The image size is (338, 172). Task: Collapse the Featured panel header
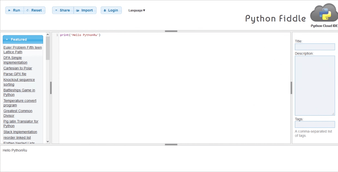(23, 40)
